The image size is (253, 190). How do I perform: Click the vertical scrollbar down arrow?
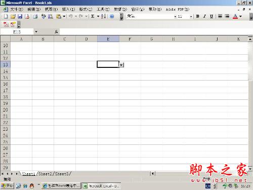tap(250, 169)
